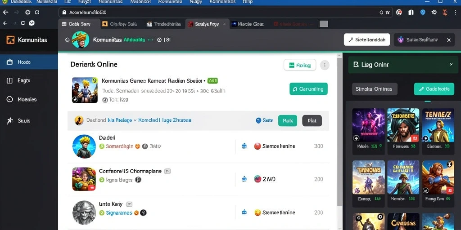This screenshot has width=461, height=230.
Task: Click the yellow badge icon before Destiond
Action: coord(79,120)
